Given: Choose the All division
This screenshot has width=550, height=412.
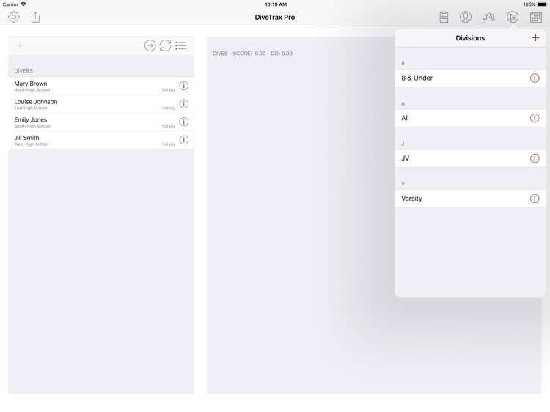Looking at the screenshot, I should 470,118.
